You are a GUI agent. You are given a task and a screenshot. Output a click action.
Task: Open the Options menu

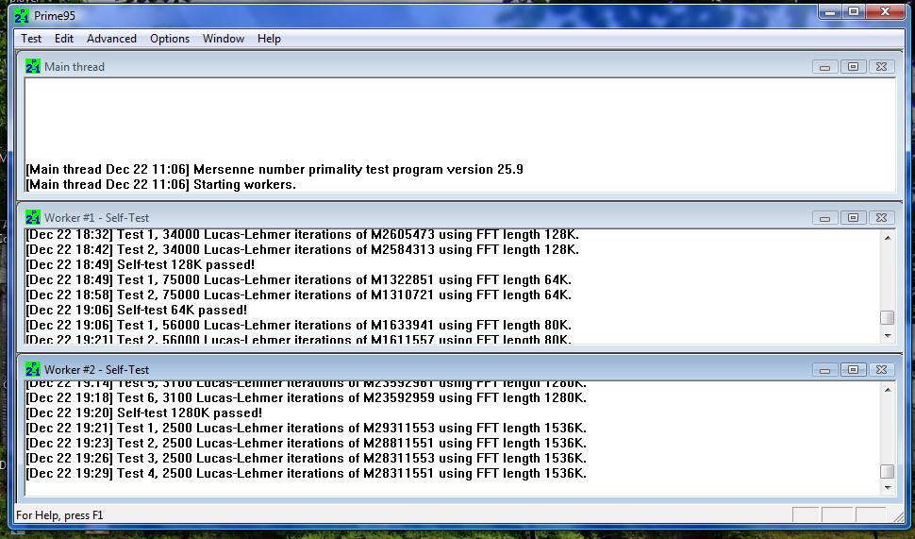click(170, 39)
